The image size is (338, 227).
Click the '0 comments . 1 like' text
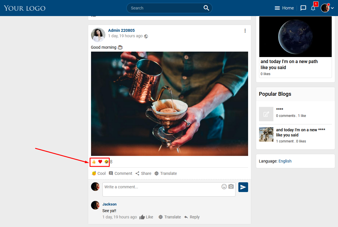point(291,116)
